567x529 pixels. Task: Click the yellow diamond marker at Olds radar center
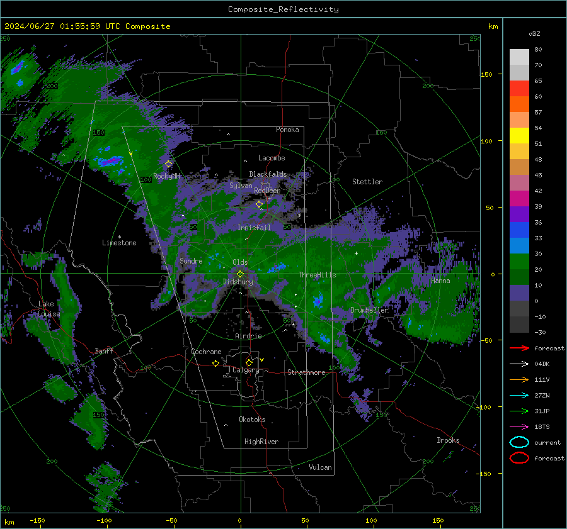(241, 274)
